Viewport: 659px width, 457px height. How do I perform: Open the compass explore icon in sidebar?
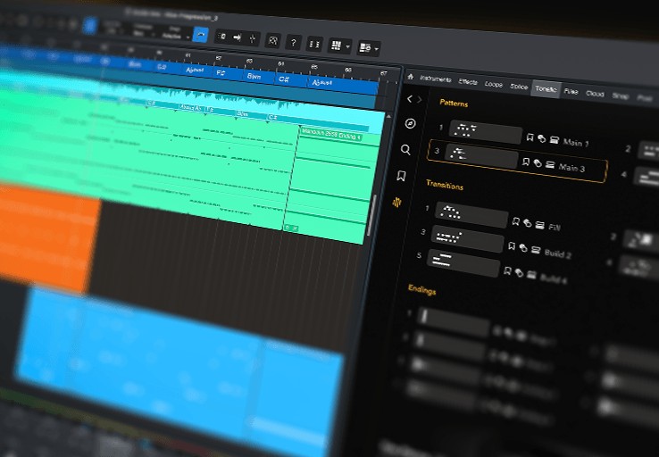tap(410, 124)
